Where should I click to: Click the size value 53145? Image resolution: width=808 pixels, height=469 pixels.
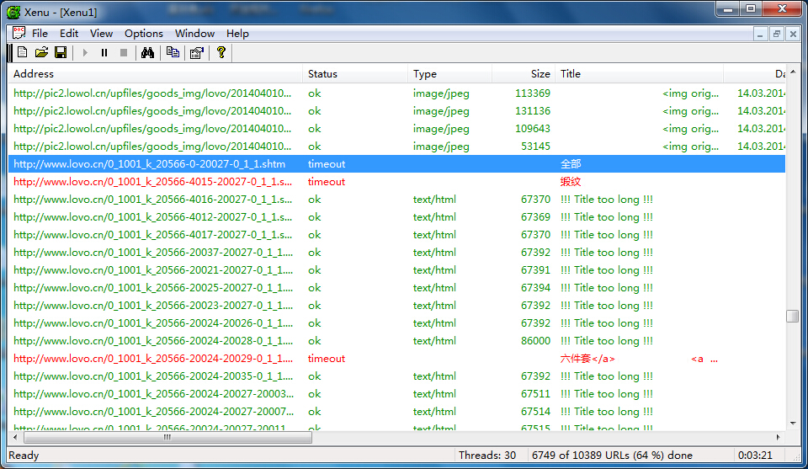tap(535, 147)
